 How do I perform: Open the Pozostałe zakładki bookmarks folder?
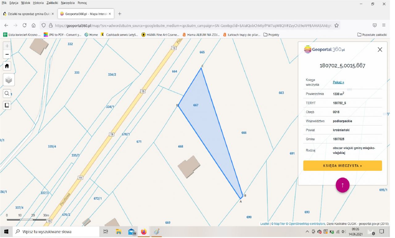[372, 35]
